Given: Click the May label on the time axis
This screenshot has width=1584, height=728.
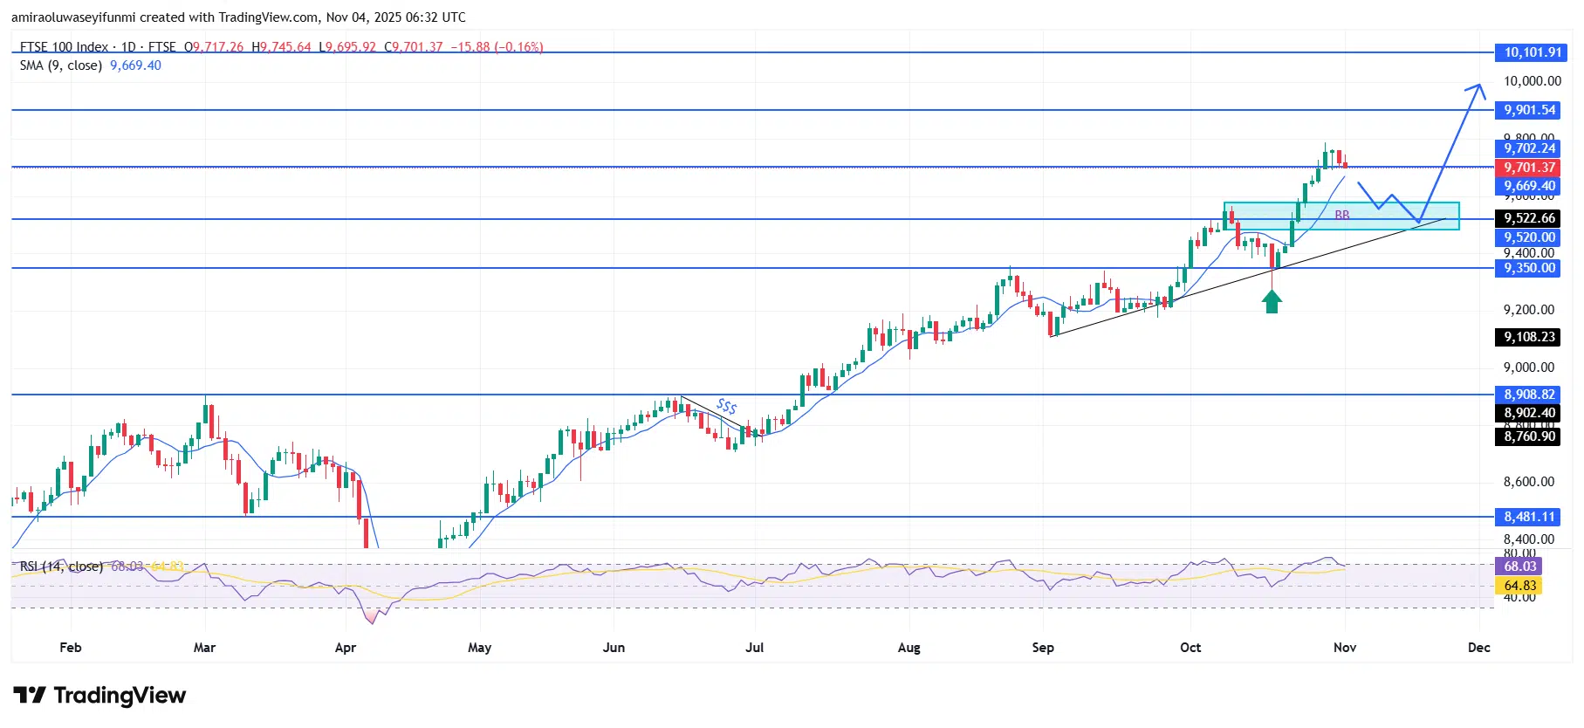Looking at the screenshot, I should 480,648.
